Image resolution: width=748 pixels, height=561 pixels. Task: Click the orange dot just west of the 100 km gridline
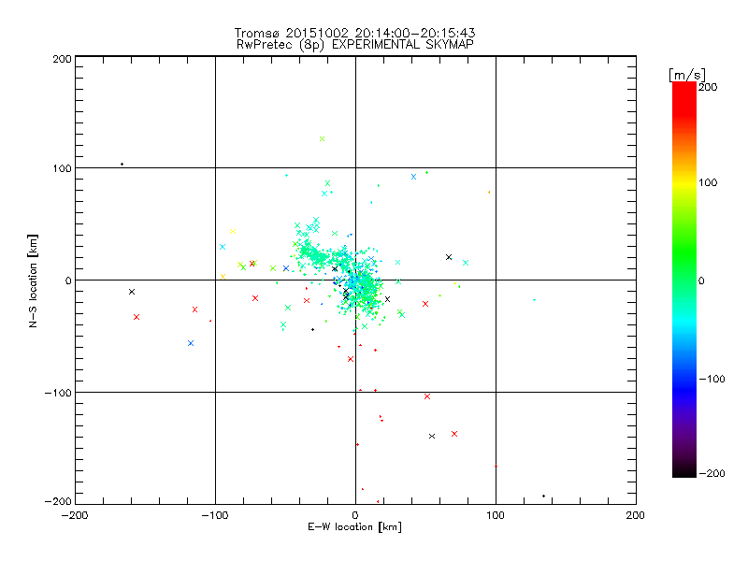(489, 193)
